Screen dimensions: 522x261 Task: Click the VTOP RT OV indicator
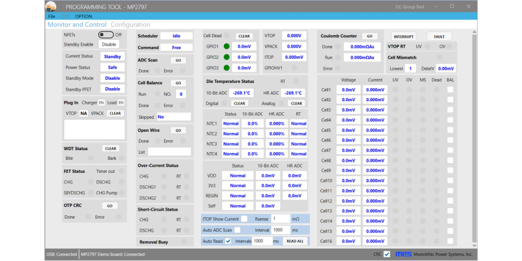tap(449, 46)
